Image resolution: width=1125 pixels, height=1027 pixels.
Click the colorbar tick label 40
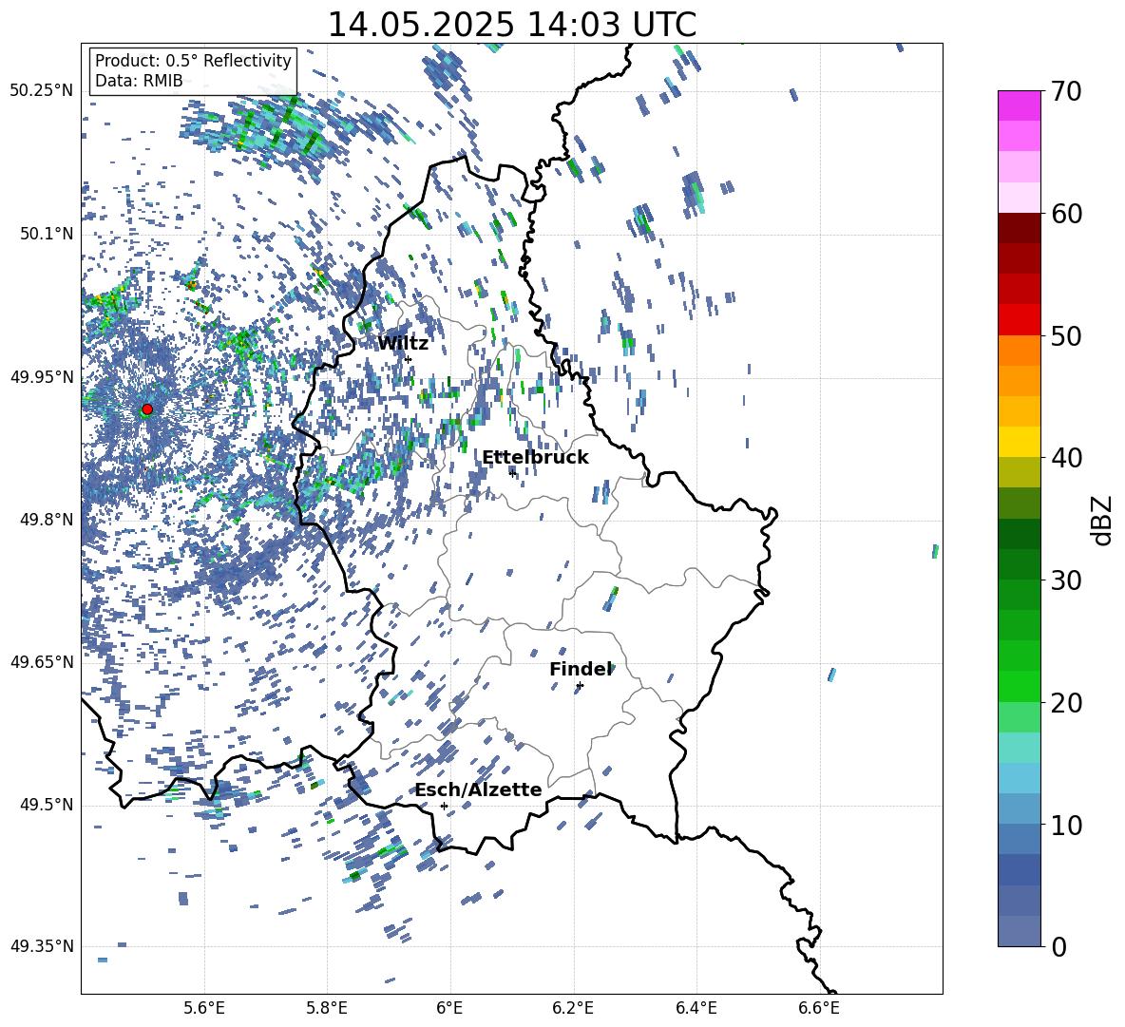[x=1066, y=458]
